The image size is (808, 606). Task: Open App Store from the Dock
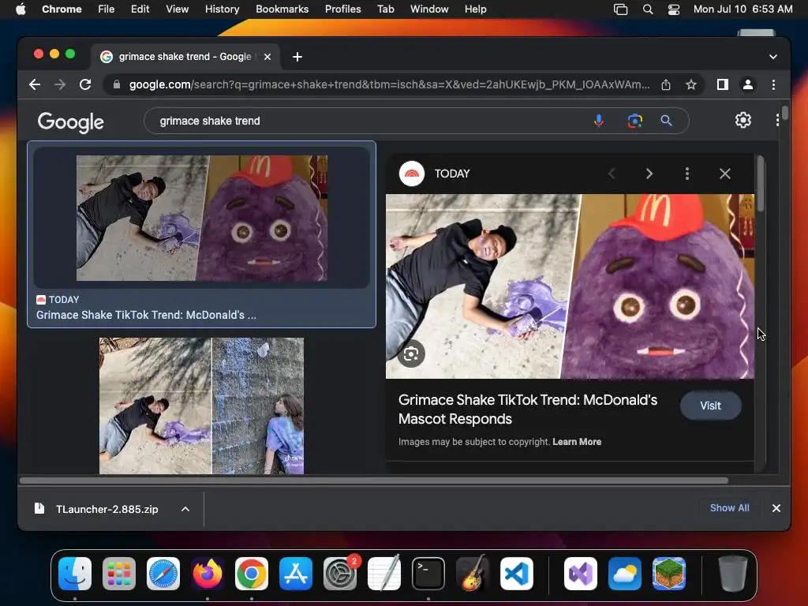[296, 574]
